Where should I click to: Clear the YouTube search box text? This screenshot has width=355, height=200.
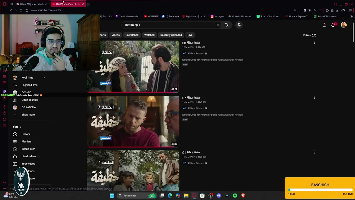pos(217,25)
